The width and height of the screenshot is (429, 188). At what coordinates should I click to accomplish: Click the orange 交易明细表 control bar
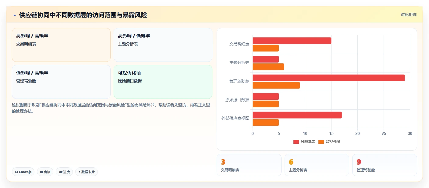[x=266, y=48]
